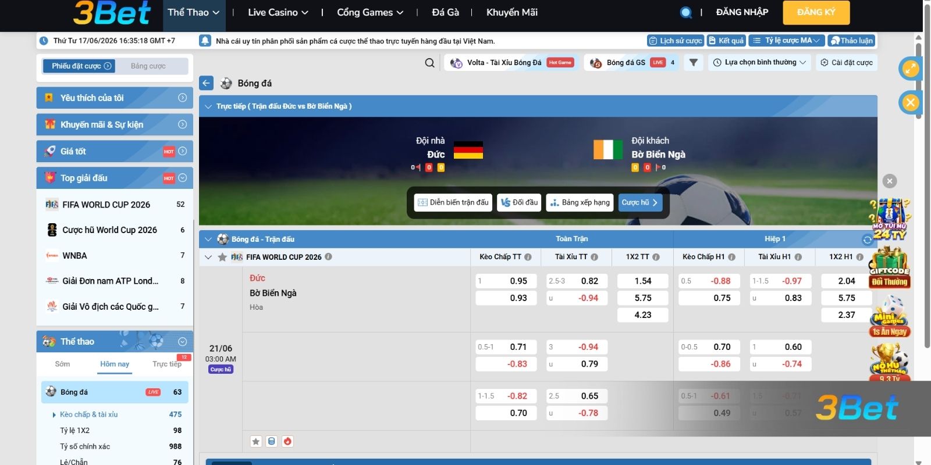Viewport: 931px width, 465px height.
Task: Click the Tài Xỉu TT info icon
Action: click(x=594, y=257)
